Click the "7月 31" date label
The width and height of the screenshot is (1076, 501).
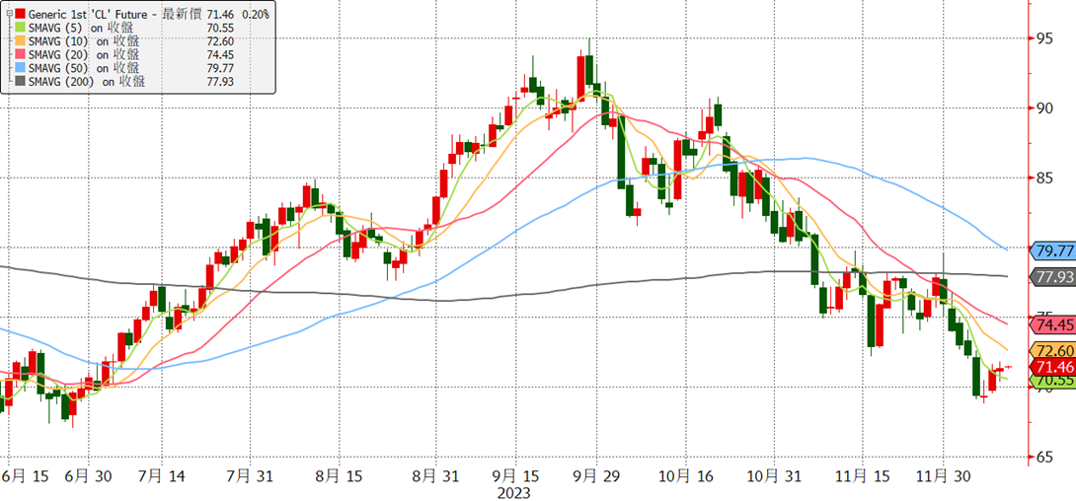pos(250,475)
